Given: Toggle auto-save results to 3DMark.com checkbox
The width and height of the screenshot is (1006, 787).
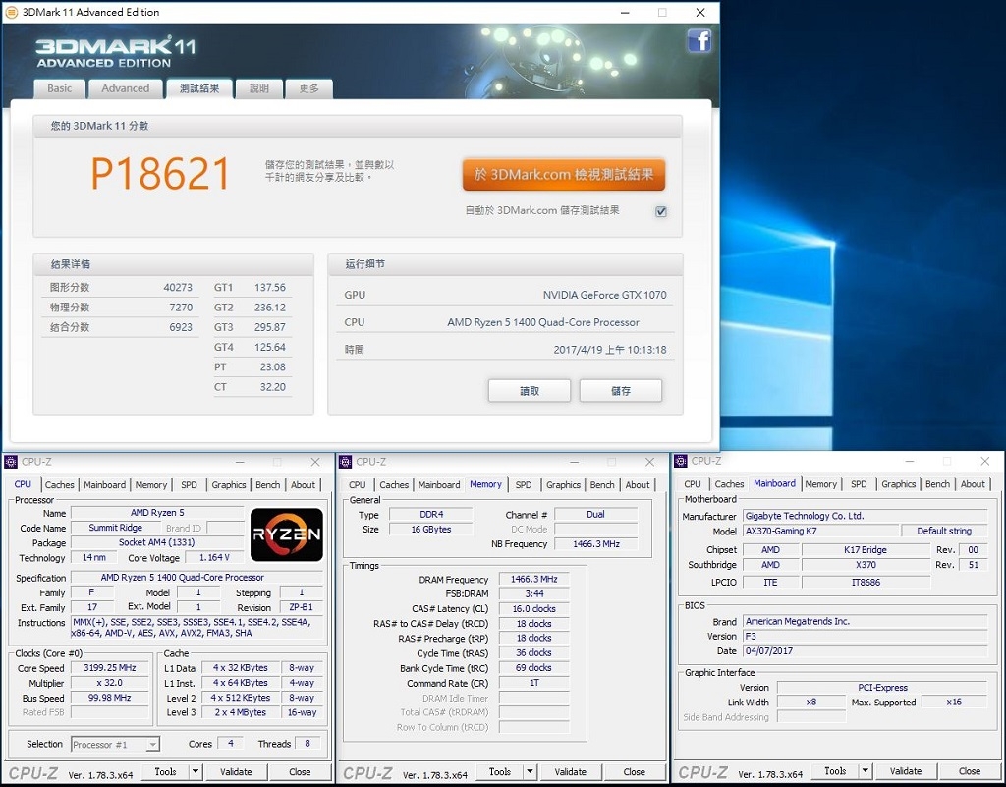Looking at the screenshot, I should pos(661,211).
